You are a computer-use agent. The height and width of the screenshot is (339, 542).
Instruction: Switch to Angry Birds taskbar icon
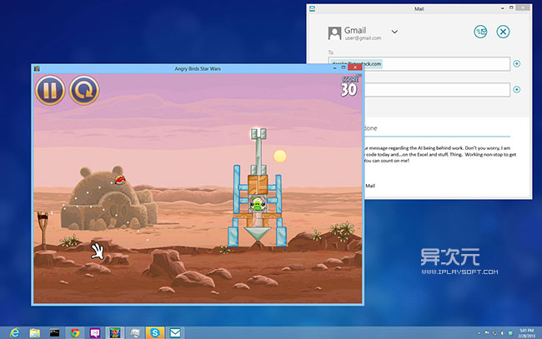(115, 333)
